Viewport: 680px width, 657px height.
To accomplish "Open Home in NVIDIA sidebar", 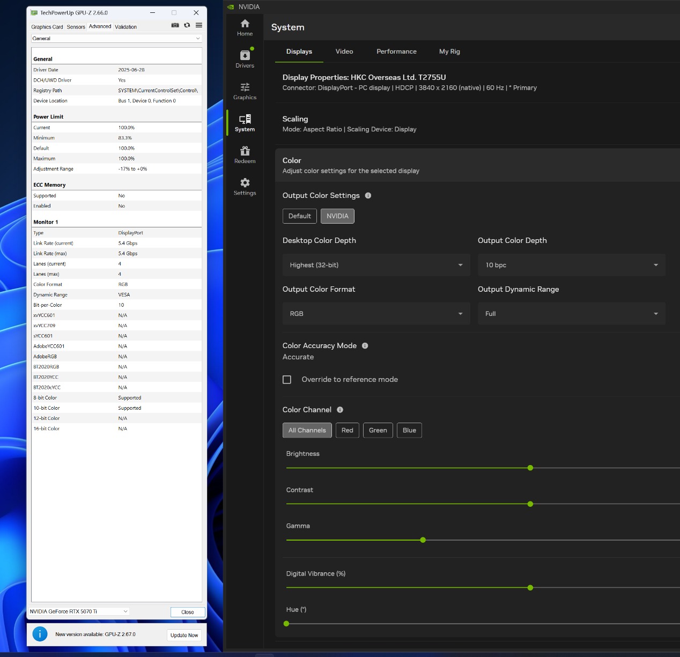I will point(245,27).
